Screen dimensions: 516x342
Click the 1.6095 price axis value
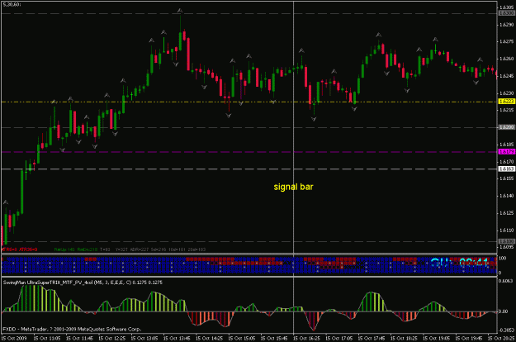[x=507, y=247]
